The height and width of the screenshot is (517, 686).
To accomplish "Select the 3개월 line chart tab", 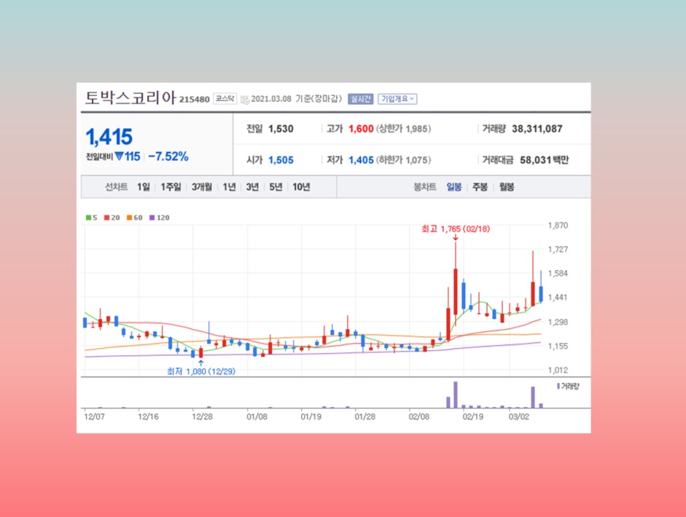I will point(202,187).
